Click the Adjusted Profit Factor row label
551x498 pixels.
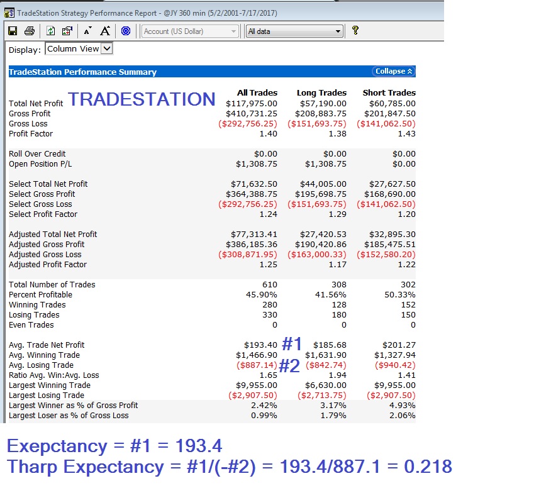click(48, 265)
